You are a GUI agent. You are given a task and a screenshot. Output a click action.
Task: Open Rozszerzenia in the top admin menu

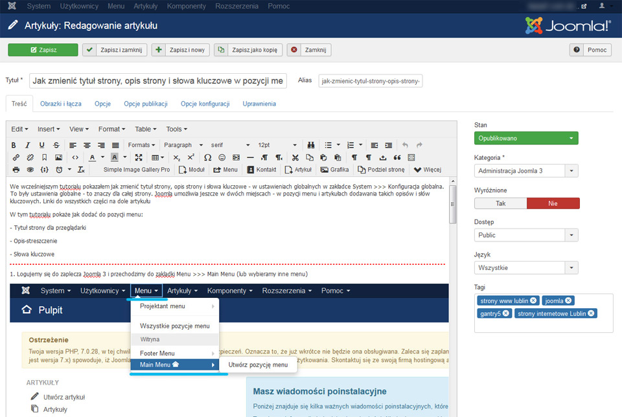point(237,6)
